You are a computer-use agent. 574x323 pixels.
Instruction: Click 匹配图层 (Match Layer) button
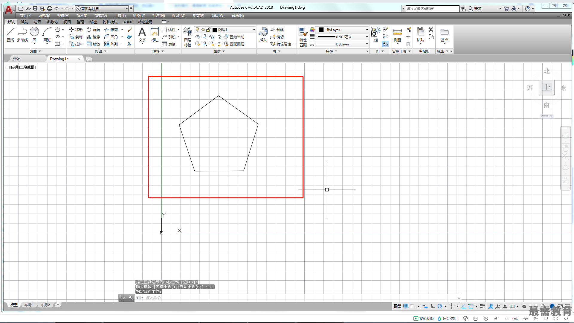click(234, 44)
